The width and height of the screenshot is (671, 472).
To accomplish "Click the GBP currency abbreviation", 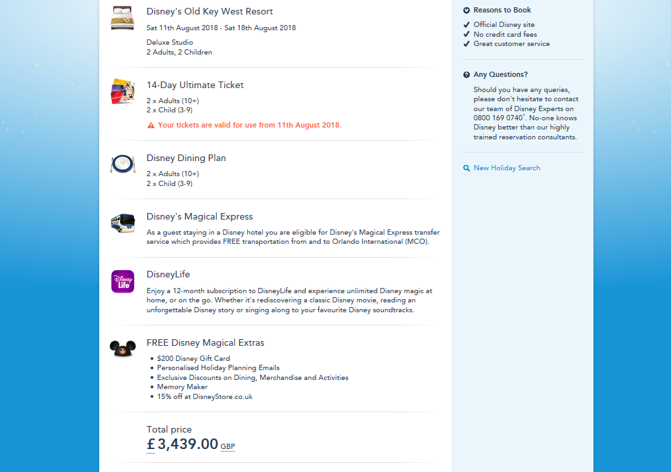I will pyautogui.click(x=227, y=447).
